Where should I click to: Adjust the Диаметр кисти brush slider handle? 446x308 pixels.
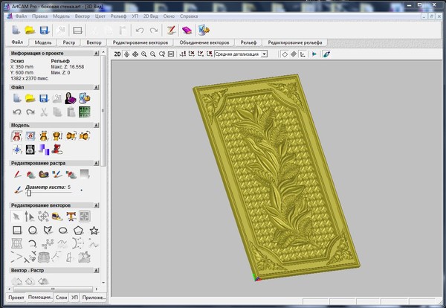[x=29, y=193]
